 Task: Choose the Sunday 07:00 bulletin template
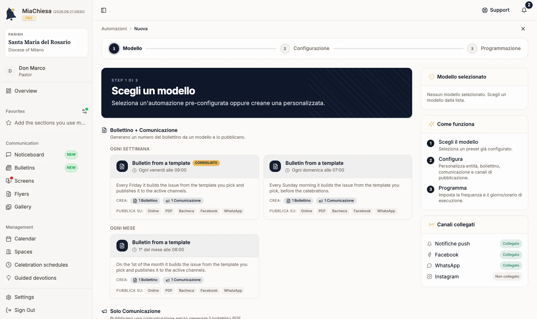(x=338, y=187)
